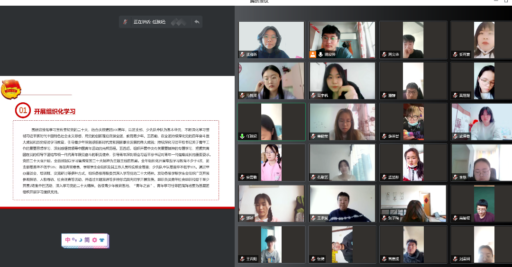Click the 01 section title 开展组织化学习
This screenshot has height=267, width=512.
(55, 112)
